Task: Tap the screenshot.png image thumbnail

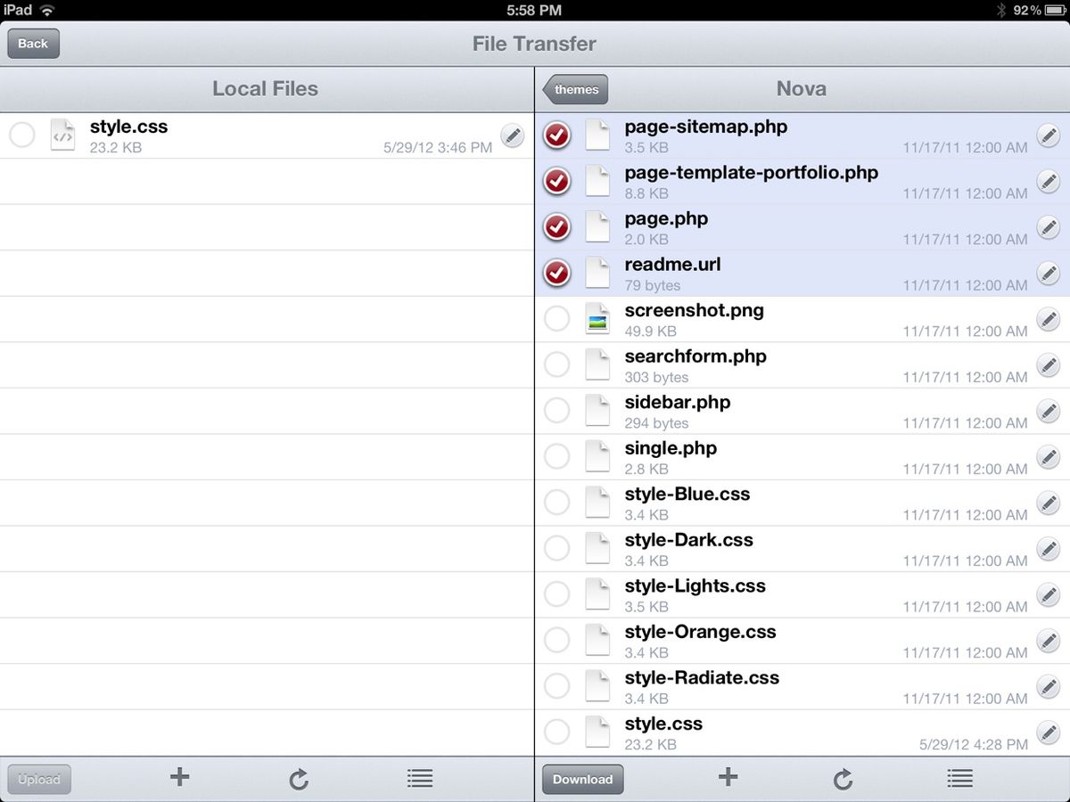Action: coord(597,319)
